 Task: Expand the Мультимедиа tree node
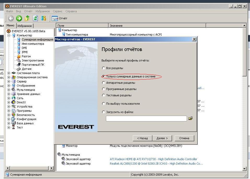(x=9, y=90)
